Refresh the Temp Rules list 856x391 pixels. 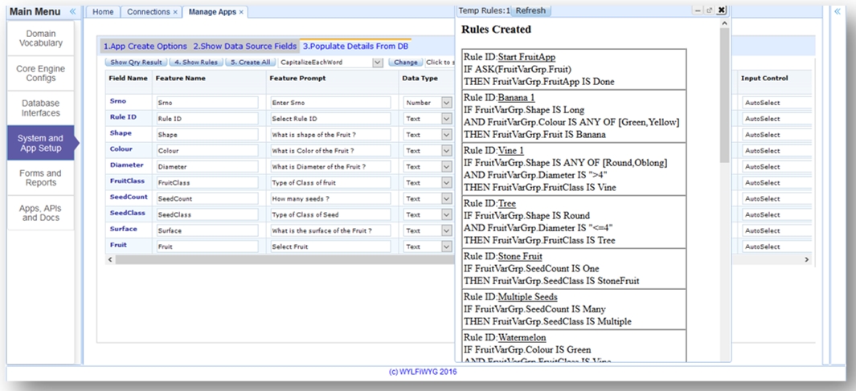click(530, 10)
